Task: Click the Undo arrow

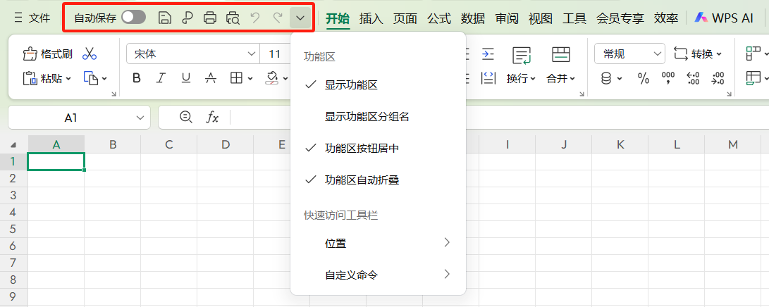Action: [255, 18]
